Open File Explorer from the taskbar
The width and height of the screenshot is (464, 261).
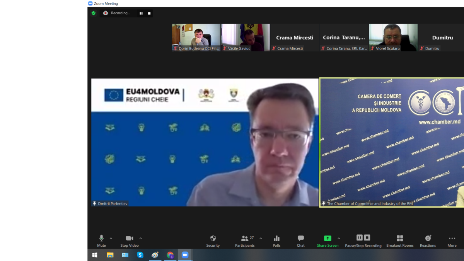[110, 255]
